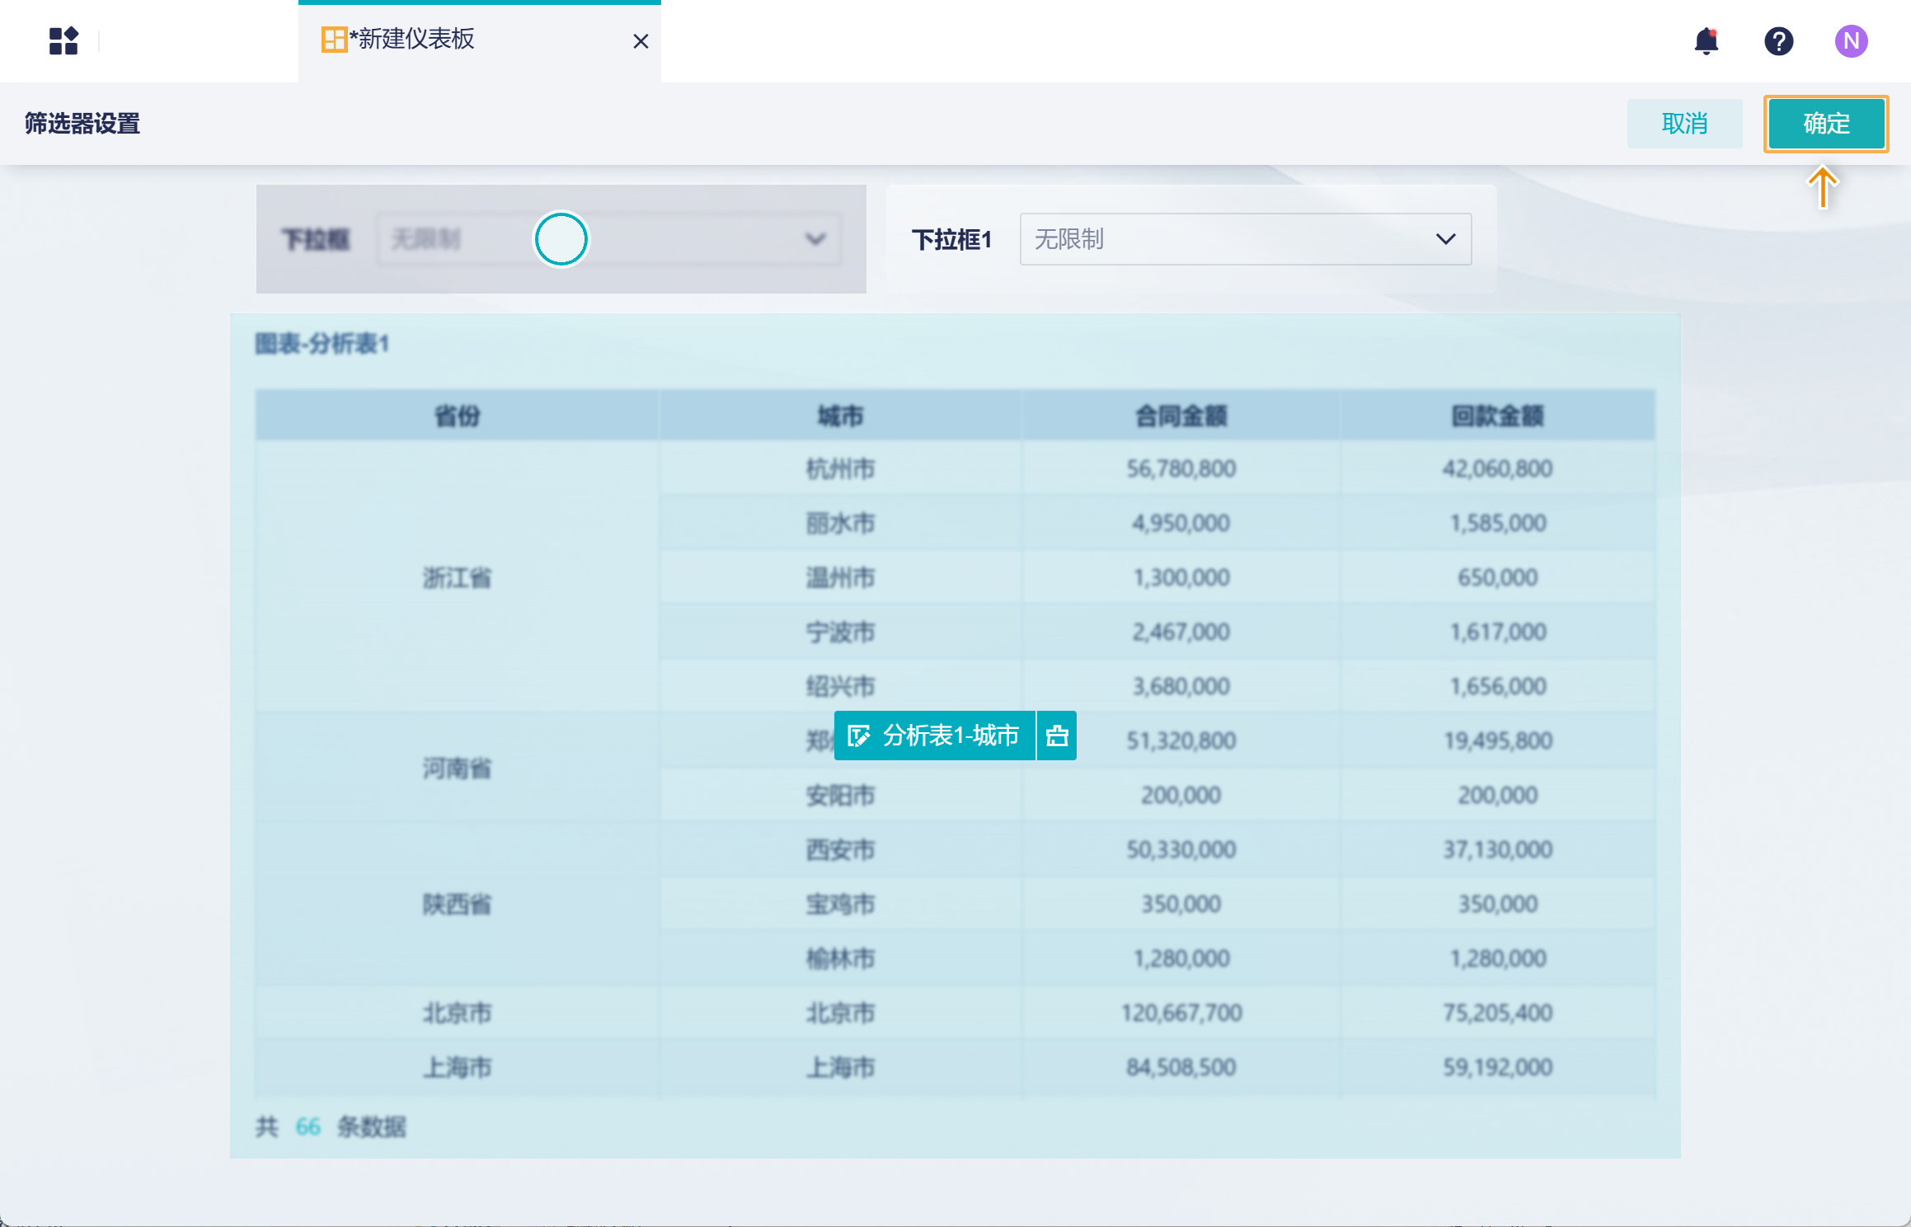Select the 安阳市 cell
This screenshot has height=1227, width=1911.
840,795
